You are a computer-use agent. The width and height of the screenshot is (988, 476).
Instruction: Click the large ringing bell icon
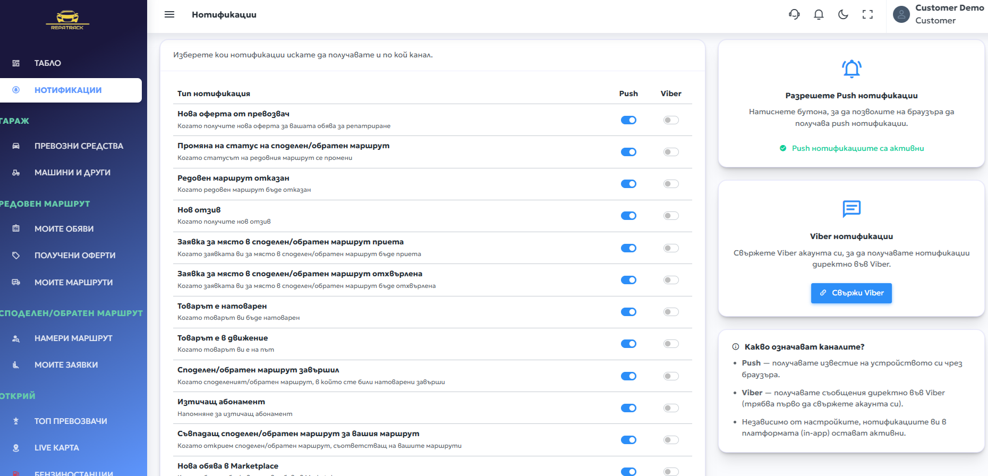point(851,69)
